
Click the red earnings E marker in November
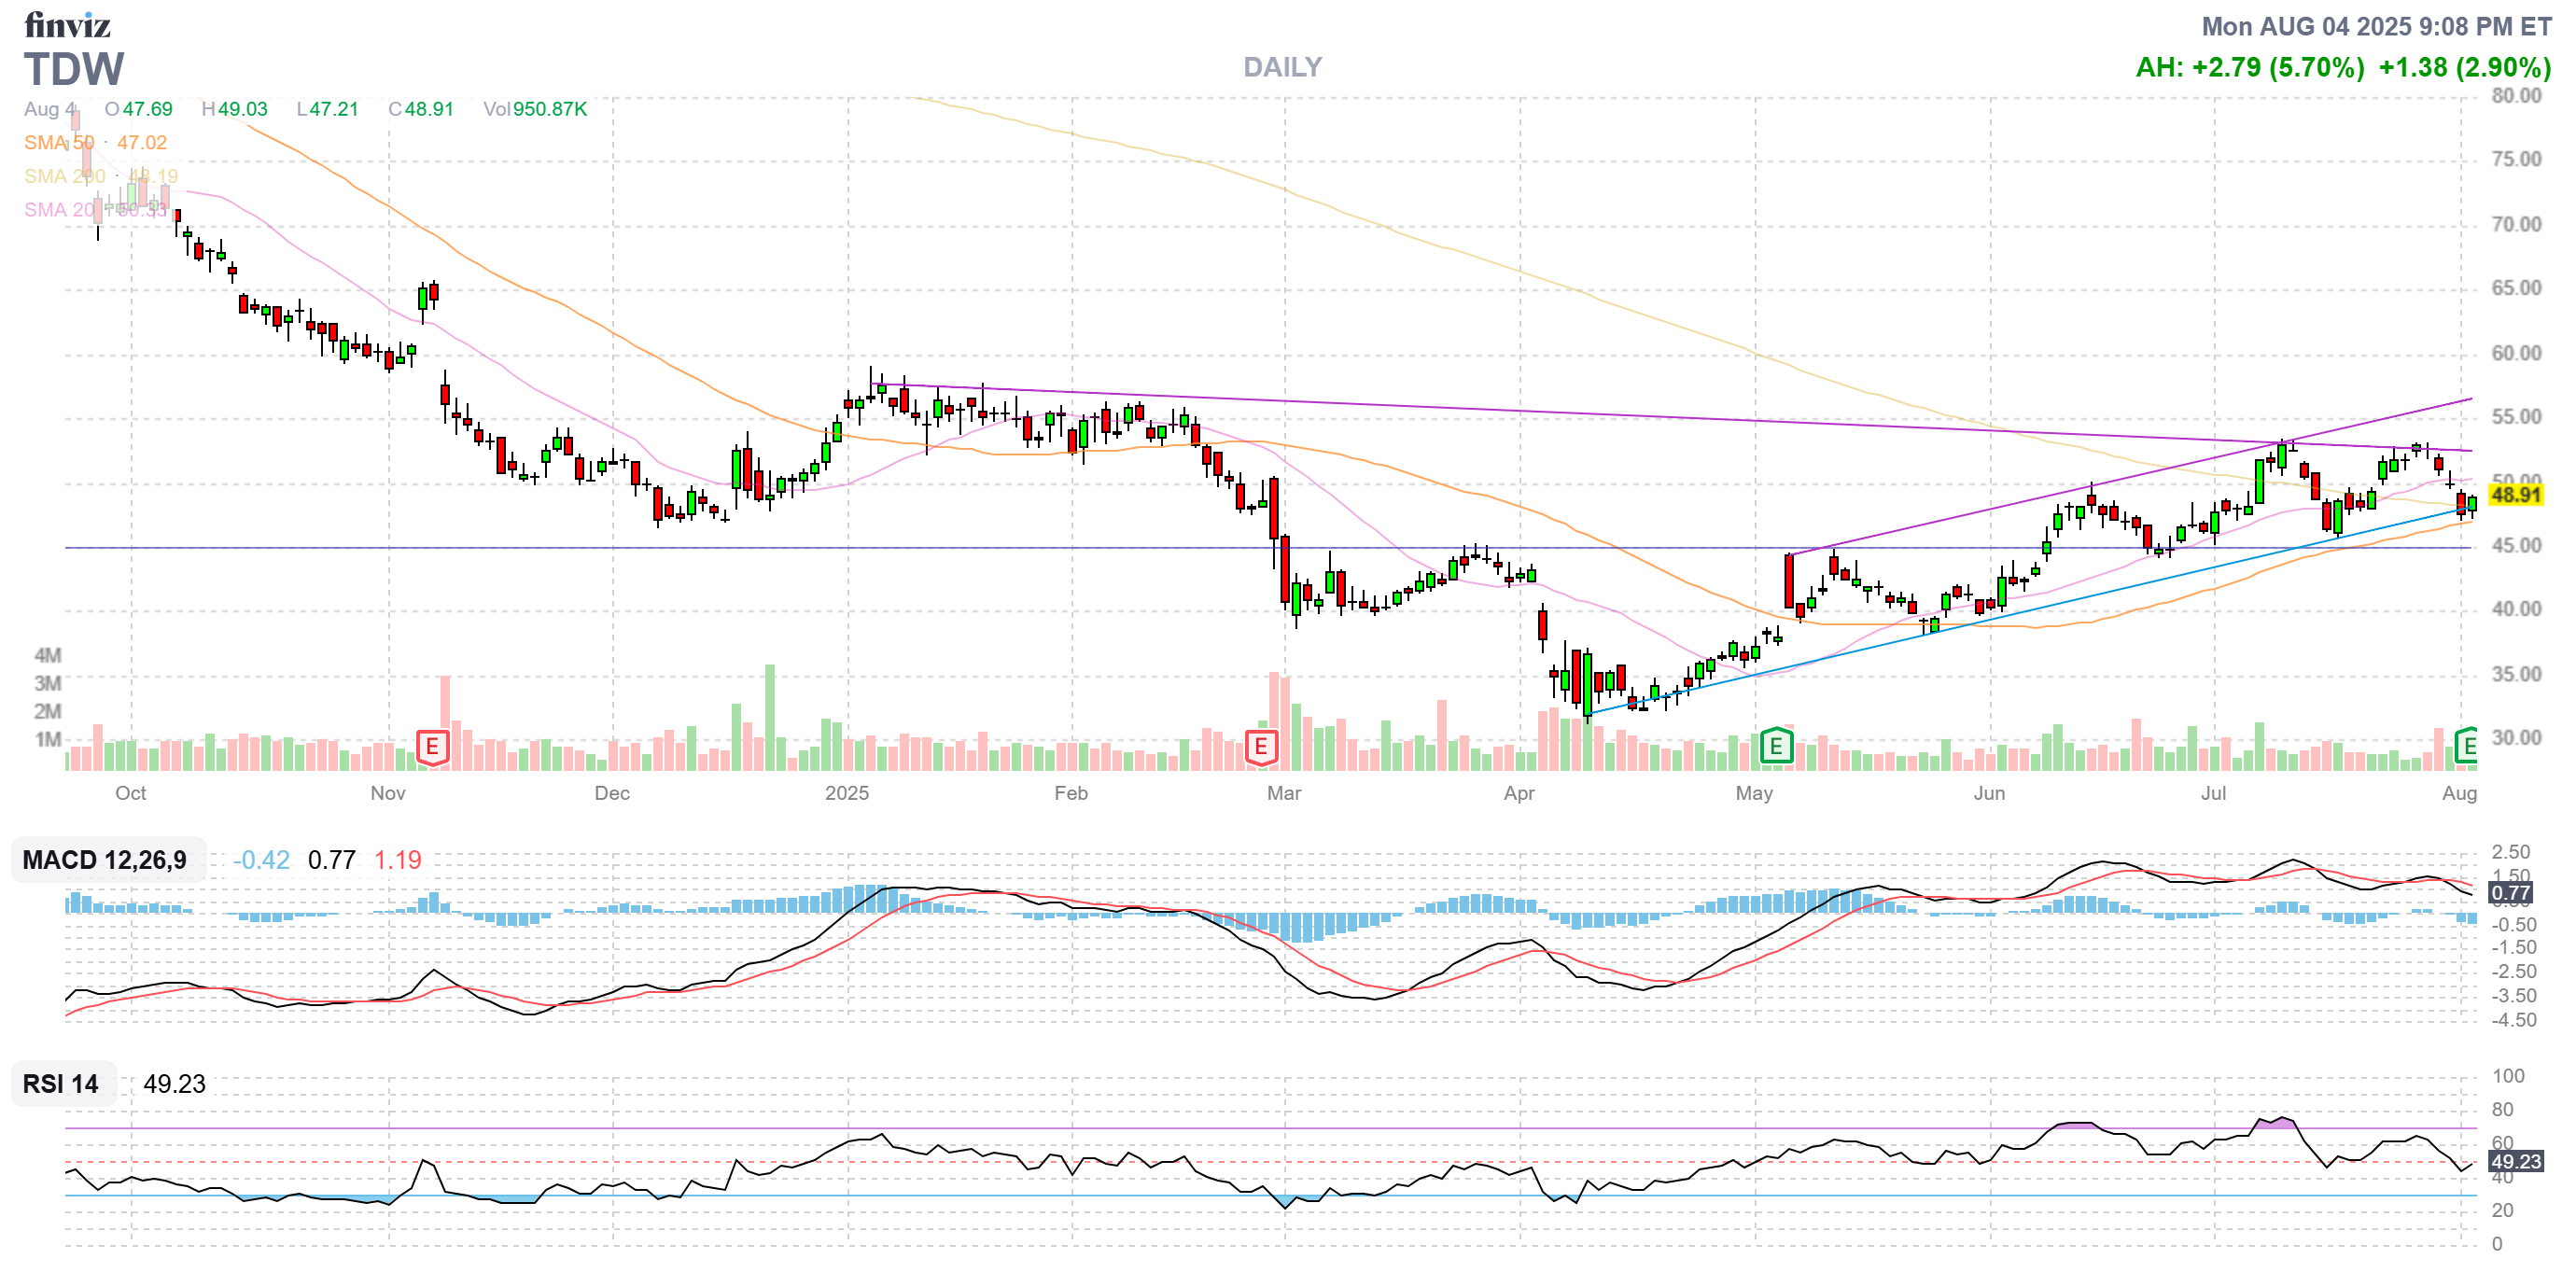coord(431,746)
